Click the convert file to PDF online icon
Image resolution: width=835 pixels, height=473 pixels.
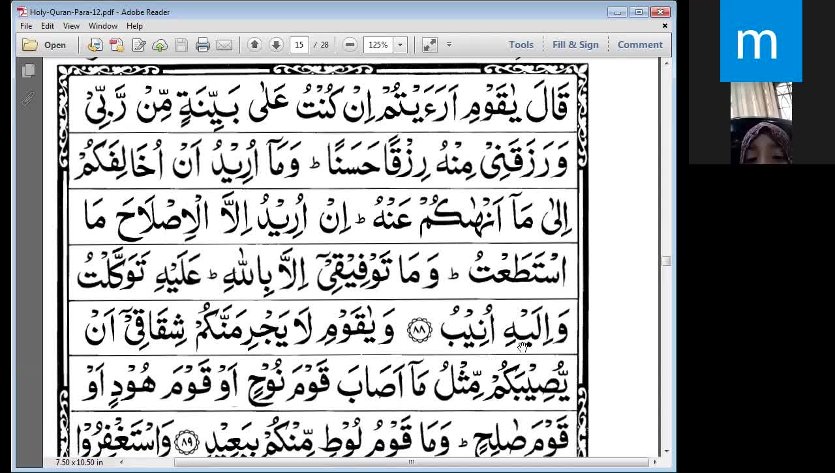[x=95, y=45]
